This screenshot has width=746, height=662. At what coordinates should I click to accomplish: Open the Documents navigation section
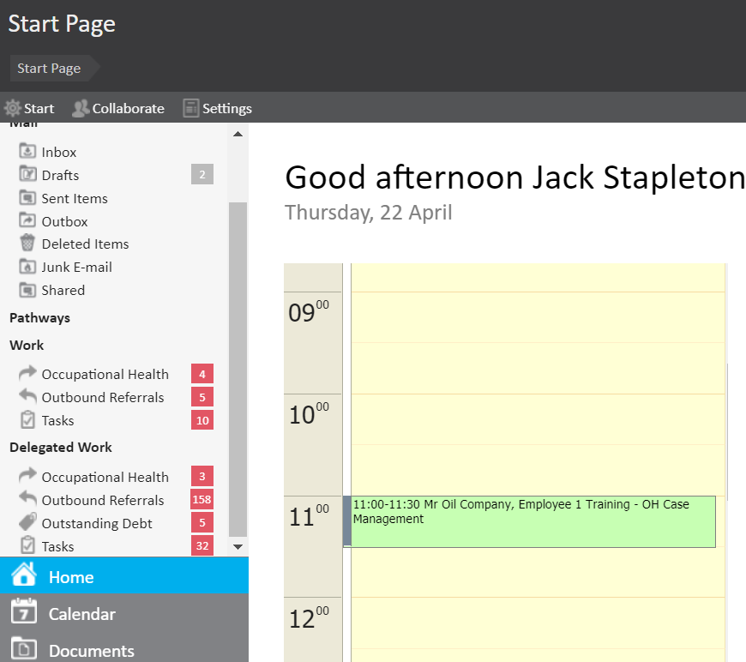tap(91, 650)
